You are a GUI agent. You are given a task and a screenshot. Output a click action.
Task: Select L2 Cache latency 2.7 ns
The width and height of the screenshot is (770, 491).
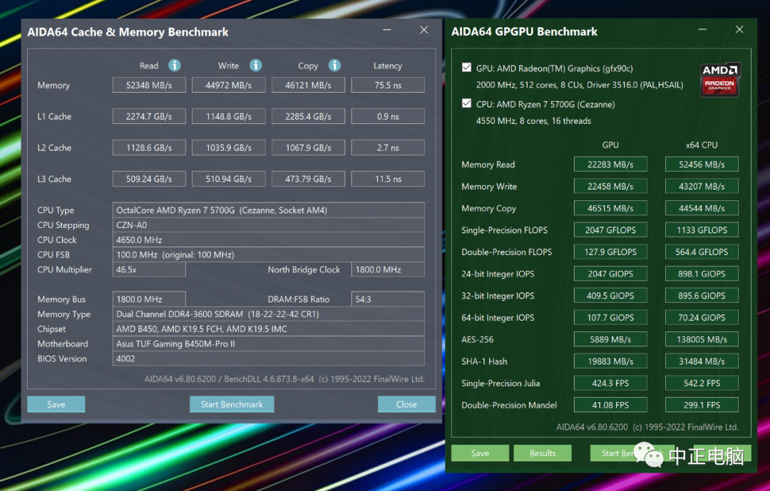pyautogui.click(x=388, y=148)
